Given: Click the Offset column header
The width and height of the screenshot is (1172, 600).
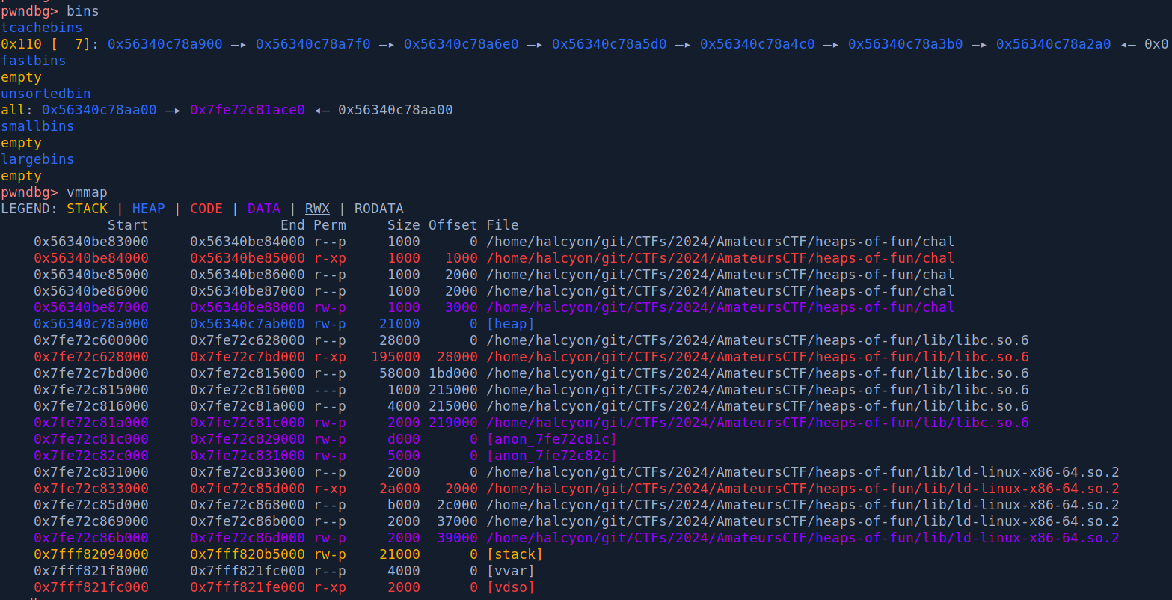Looking at the screenshot, I should click(452, 225).
